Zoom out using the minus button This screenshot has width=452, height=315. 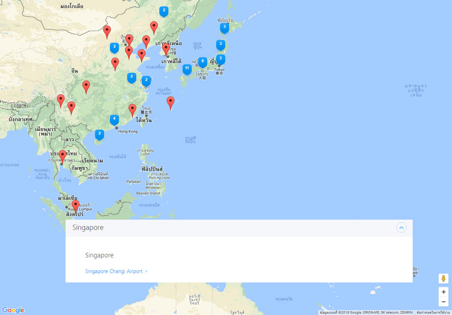[x=443, y=301]
